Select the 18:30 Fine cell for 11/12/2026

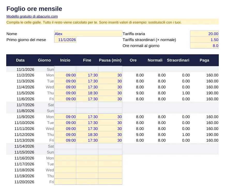click(x=87, y=134)
